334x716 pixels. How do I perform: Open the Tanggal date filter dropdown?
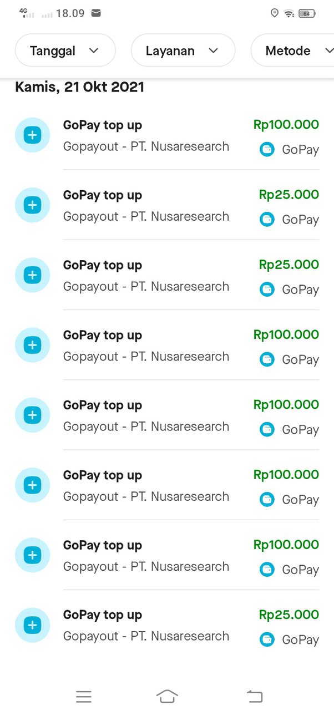coord(65,50)
